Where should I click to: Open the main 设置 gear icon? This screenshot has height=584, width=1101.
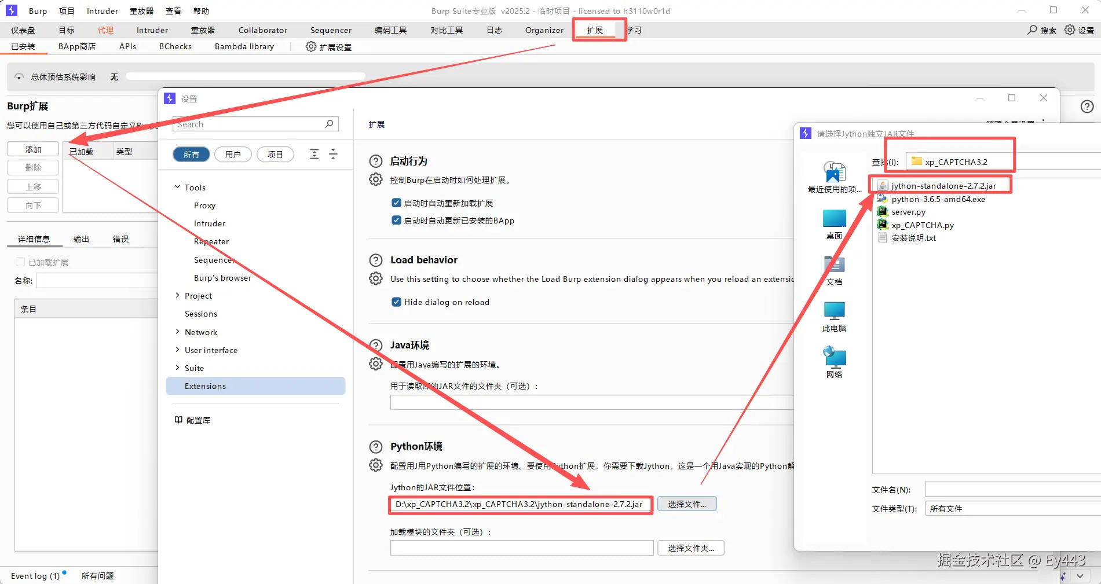coord(1070,30)
